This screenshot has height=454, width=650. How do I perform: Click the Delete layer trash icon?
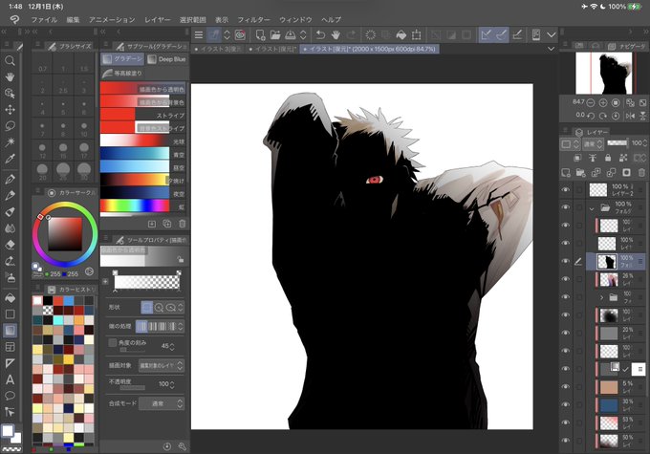(641, 172)
